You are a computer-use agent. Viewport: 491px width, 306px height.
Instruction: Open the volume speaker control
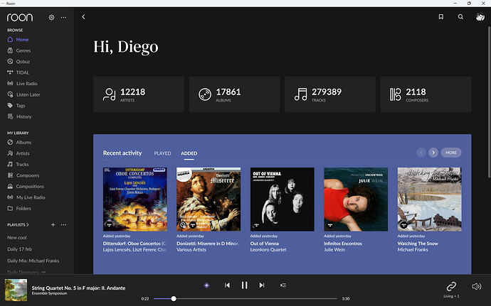pos(476,286)
